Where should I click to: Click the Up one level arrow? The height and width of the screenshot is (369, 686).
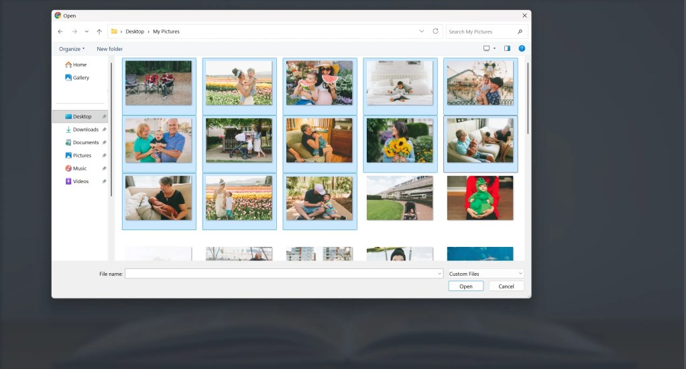(99, 32)
